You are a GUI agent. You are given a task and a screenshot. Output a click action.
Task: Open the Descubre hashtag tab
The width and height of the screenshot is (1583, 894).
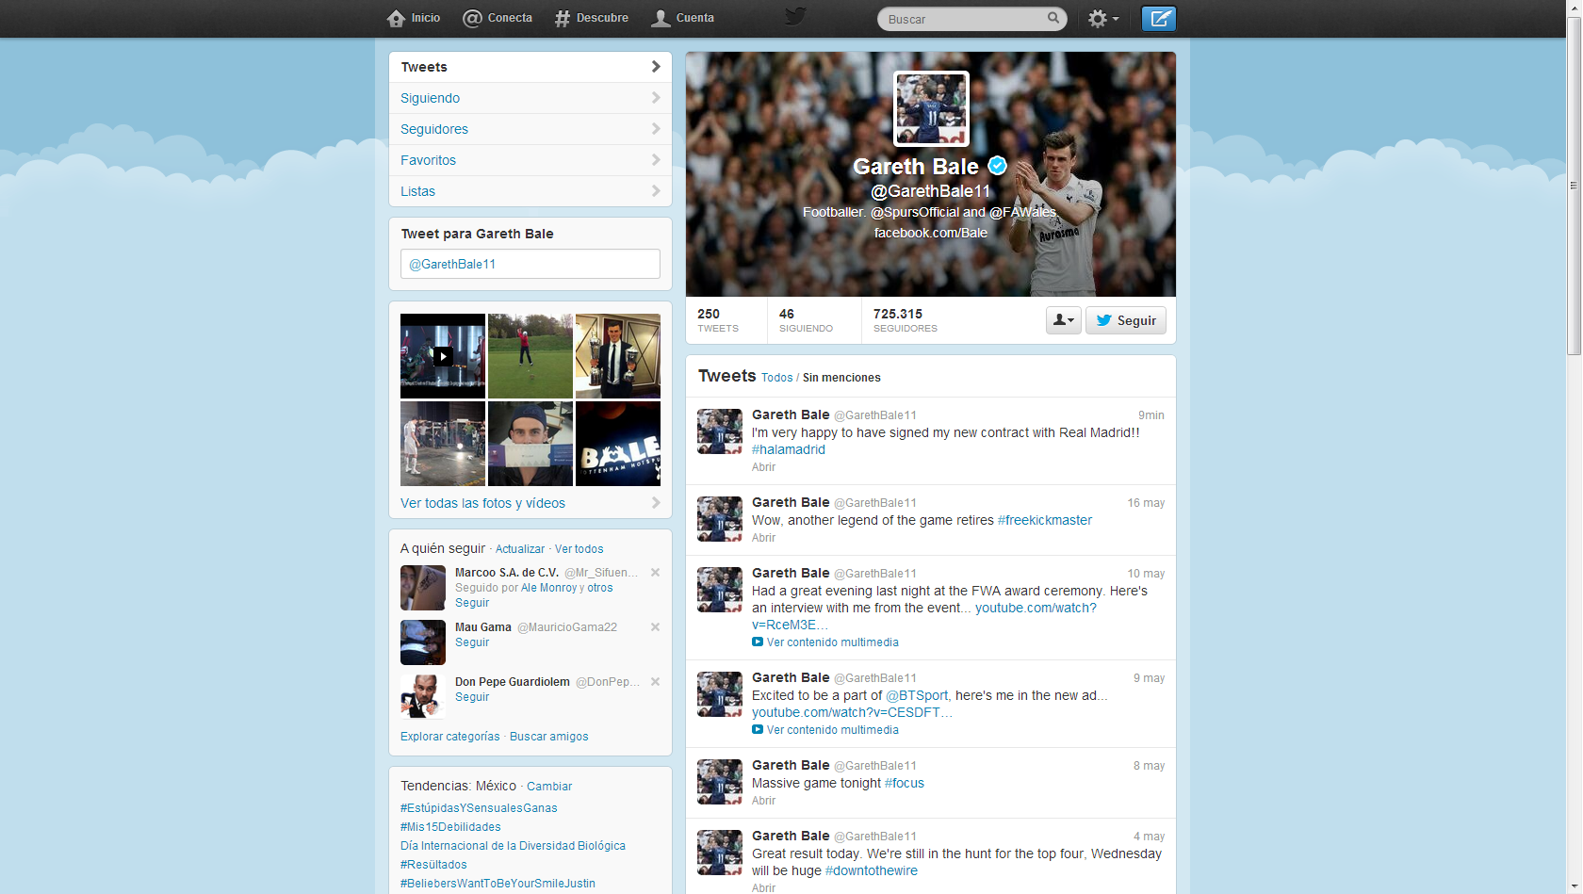(x=592, y=18)
